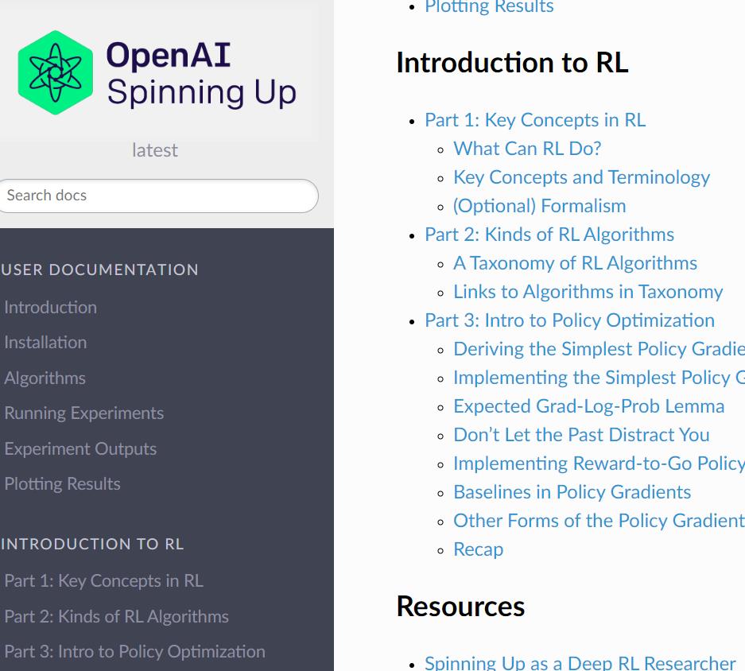Image resolution: width=745 pixels, height=671 pixels.
Task: Click the USER DOCUMENTATION sidebar caption
Action: (99, 270)
